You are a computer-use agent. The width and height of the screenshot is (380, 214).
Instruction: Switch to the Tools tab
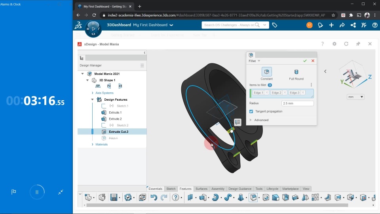pyautogui.click(x=259, y=189)
